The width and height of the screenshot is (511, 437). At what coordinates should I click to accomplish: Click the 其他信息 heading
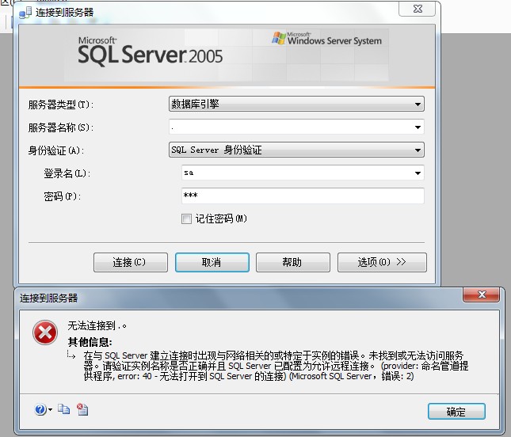90,342
